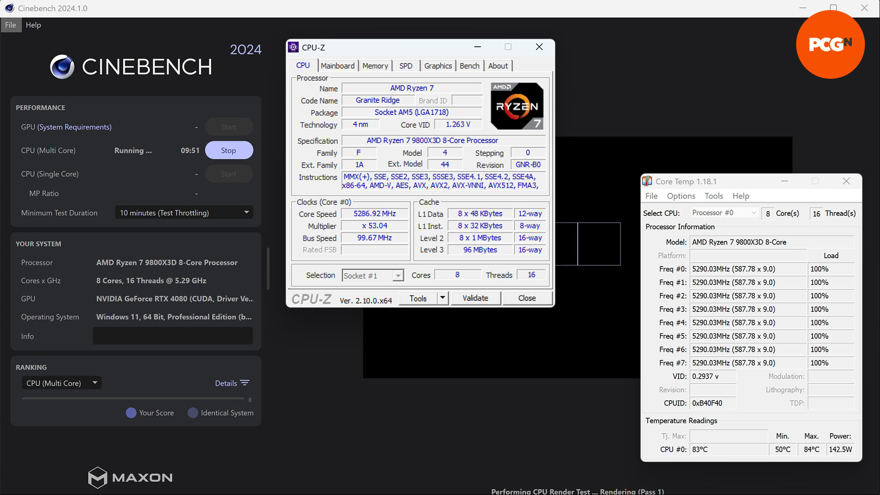Switch to the Bench tab in CPU-Z
The image size is (880, 495).
[x=470, y=66]
